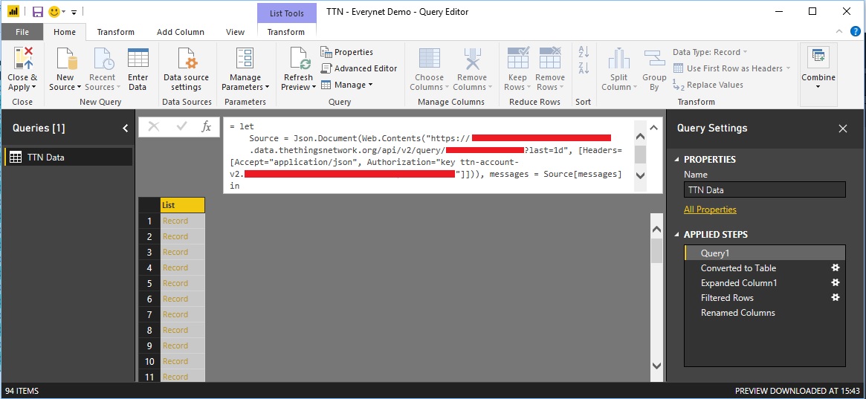Select row number 10 header
Viewport: 866px width, 399px height.
point(149,361)
